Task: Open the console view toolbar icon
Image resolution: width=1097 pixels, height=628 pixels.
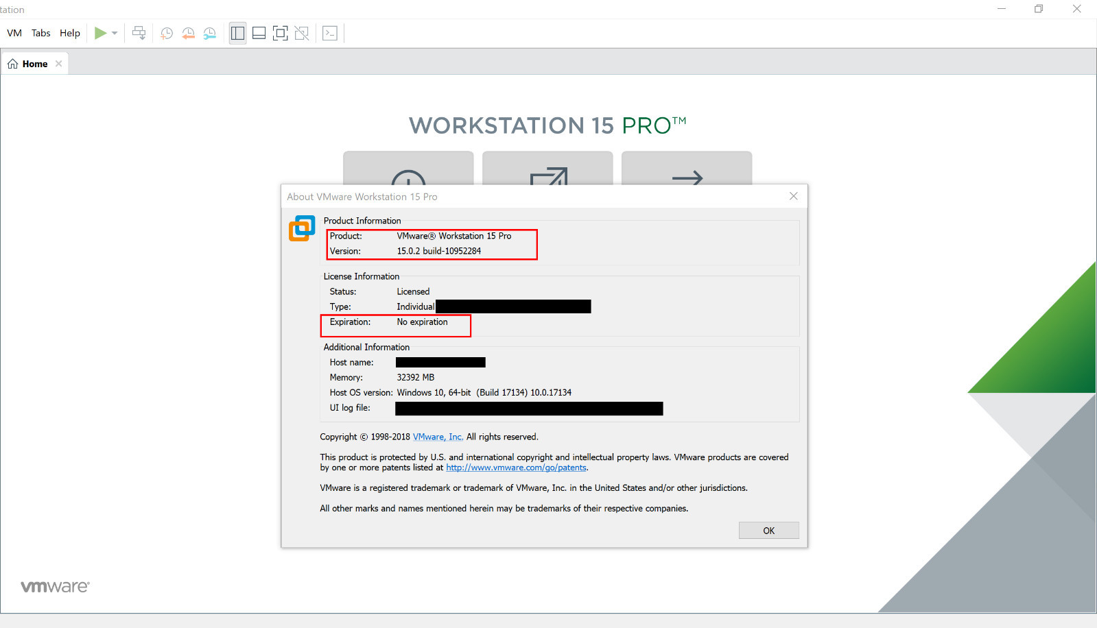Action: tap(330, 33)
